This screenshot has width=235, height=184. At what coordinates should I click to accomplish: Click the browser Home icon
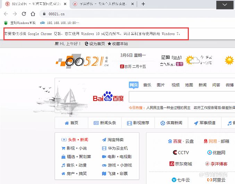pyautogui.click(x=33, y=14)
